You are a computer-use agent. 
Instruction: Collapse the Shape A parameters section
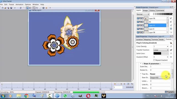pyautogui.click(x=141, y=64)
